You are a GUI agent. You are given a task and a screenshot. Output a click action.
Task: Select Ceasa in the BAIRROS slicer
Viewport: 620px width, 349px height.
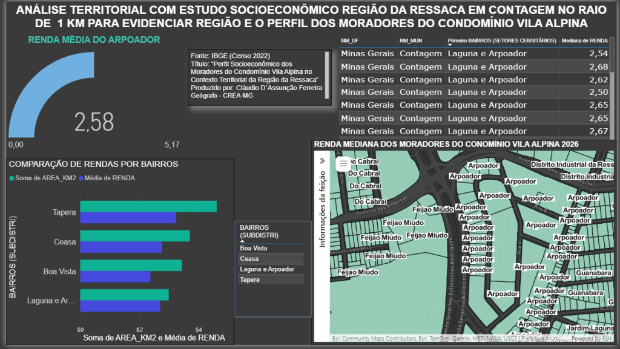249,258
